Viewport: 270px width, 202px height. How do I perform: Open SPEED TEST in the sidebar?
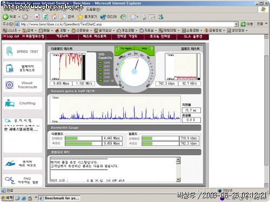pos(23,52)
